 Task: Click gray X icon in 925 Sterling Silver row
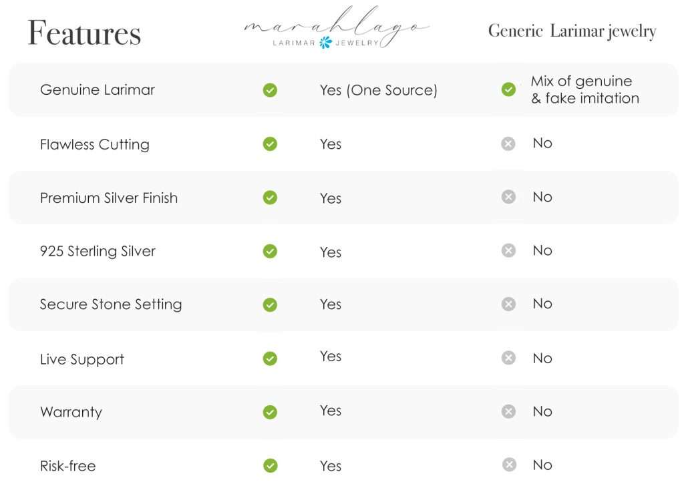coord(508,250)
